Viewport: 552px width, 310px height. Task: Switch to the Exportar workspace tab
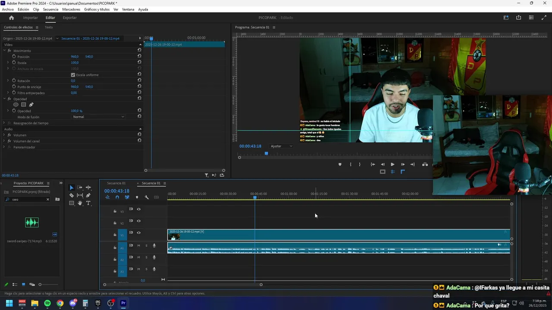pos(69,18)
